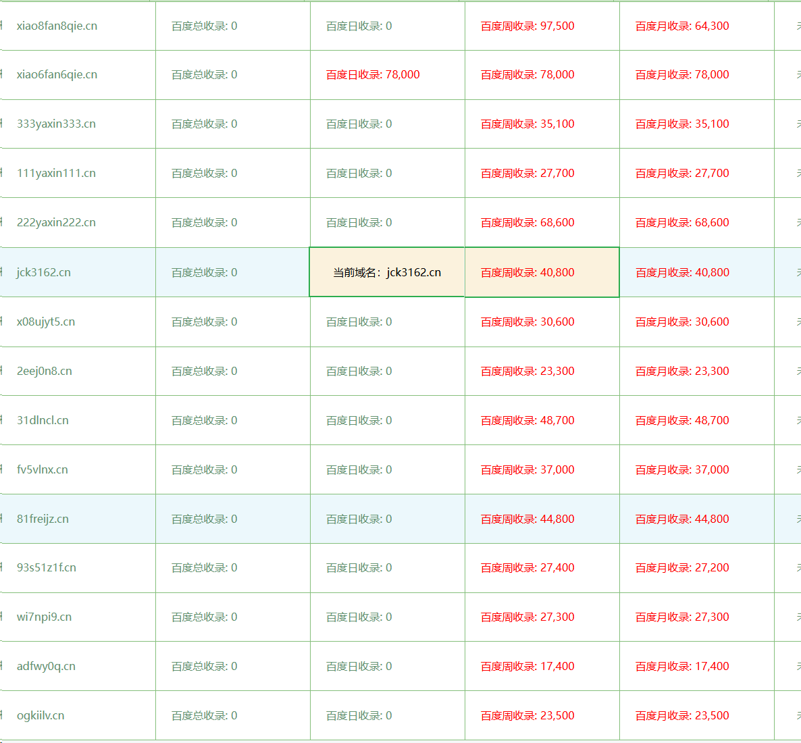
Task: Open the 222yaxin222.cn domain link
Action: [56, 223]
